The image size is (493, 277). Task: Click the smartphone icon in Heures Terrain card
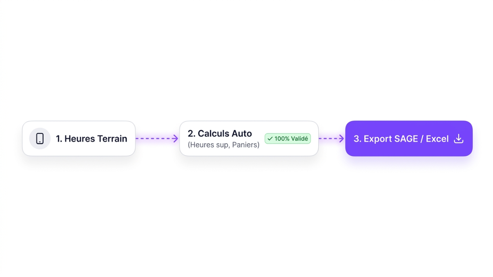click(x=40, y=139)
